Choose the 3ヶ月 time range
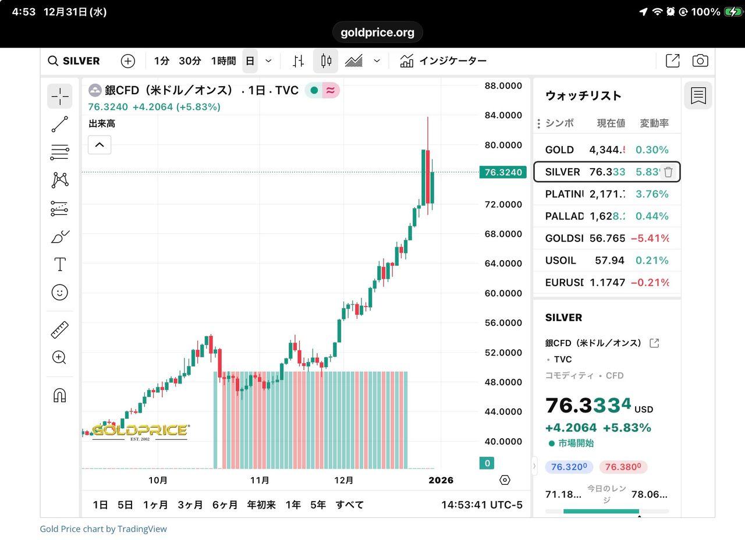745x540 pixels. pyautogui.click(x=190, y=505)
